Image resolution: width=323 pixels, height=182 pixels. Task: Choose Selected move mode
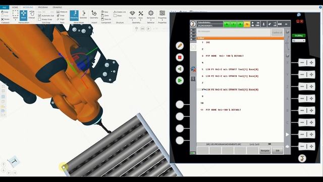83,15
